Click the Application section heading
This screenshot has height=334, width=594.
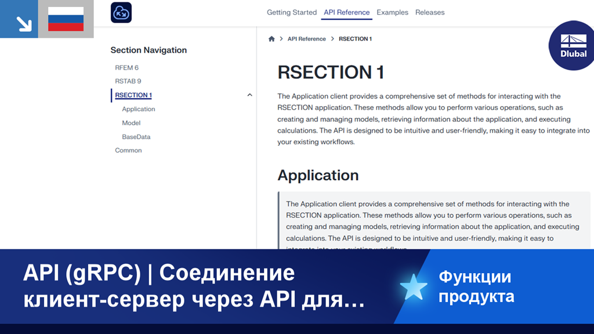click(x=318, y=175)
